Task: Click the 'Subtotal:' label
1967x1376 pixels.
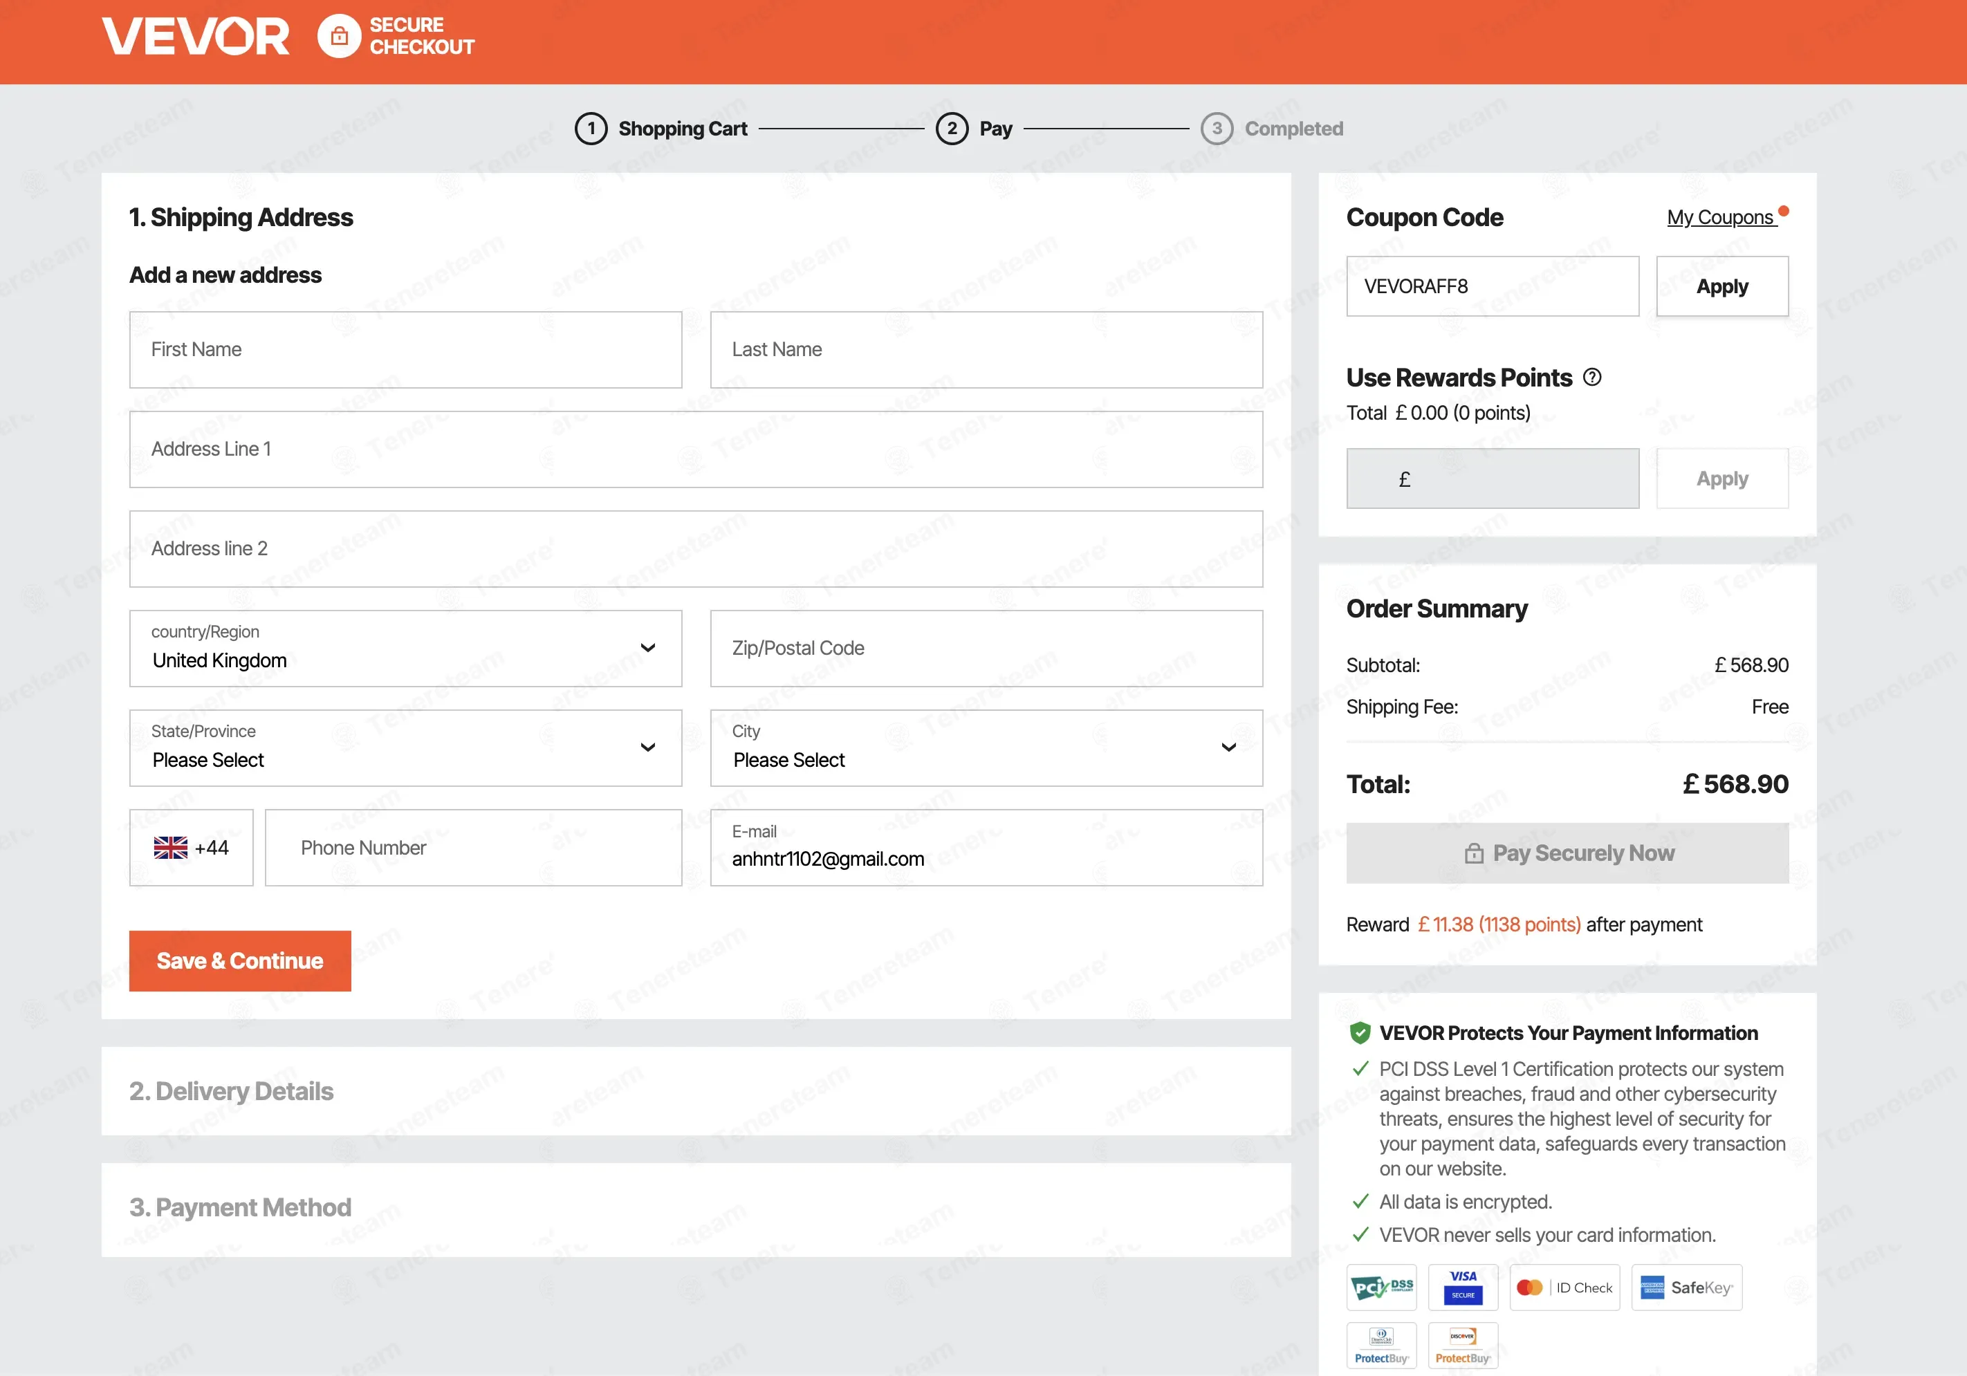Action: (x=1383, y=665)
